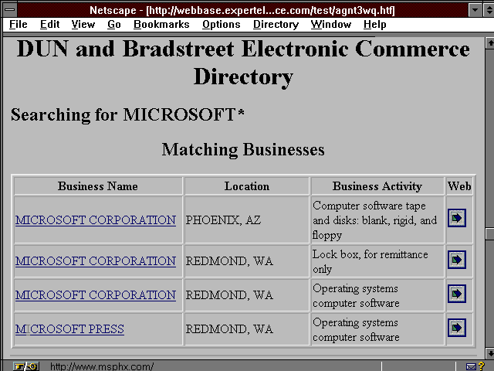494x371 pixels.
Task: Open the window control menu box
Action: (10, 9)
